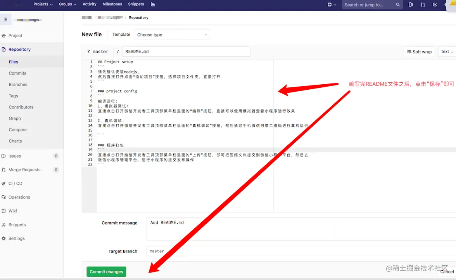The image size is (456, 280).
Task: Click editor line 1 '## Project setup'
Action: click(x=116, y=62)
